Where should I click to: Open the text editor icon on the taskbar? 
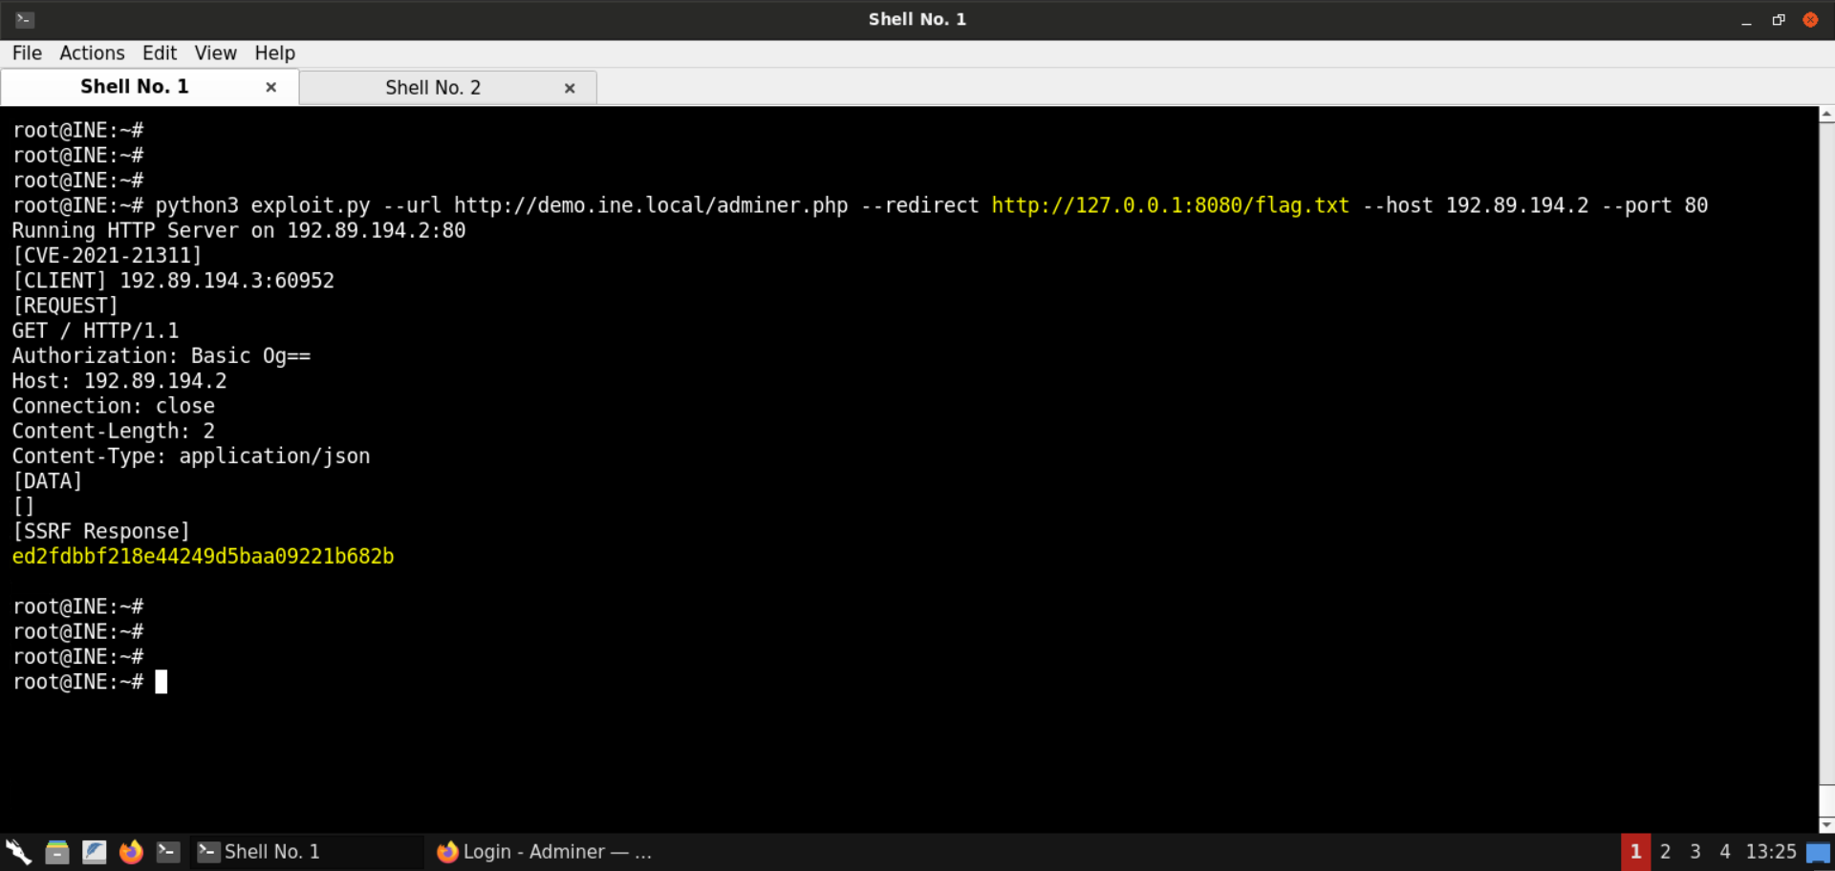[94, 851]
